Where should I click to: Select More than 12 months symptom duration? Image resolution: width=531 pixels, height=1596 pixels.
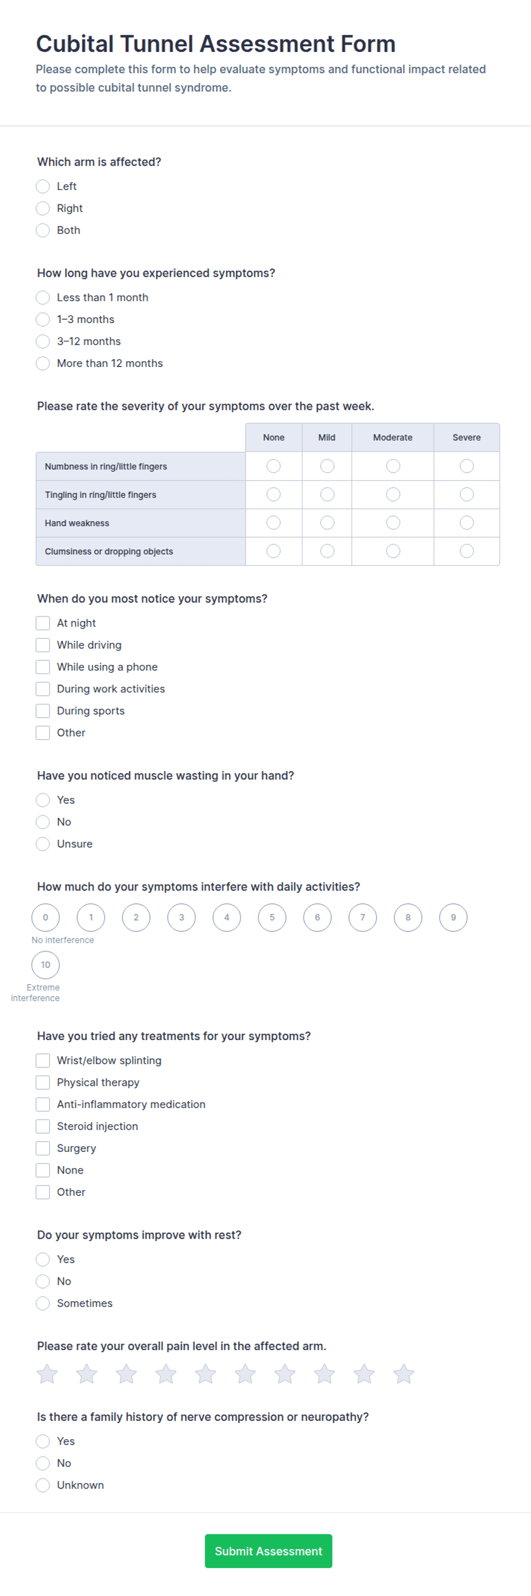pos(43,363)
